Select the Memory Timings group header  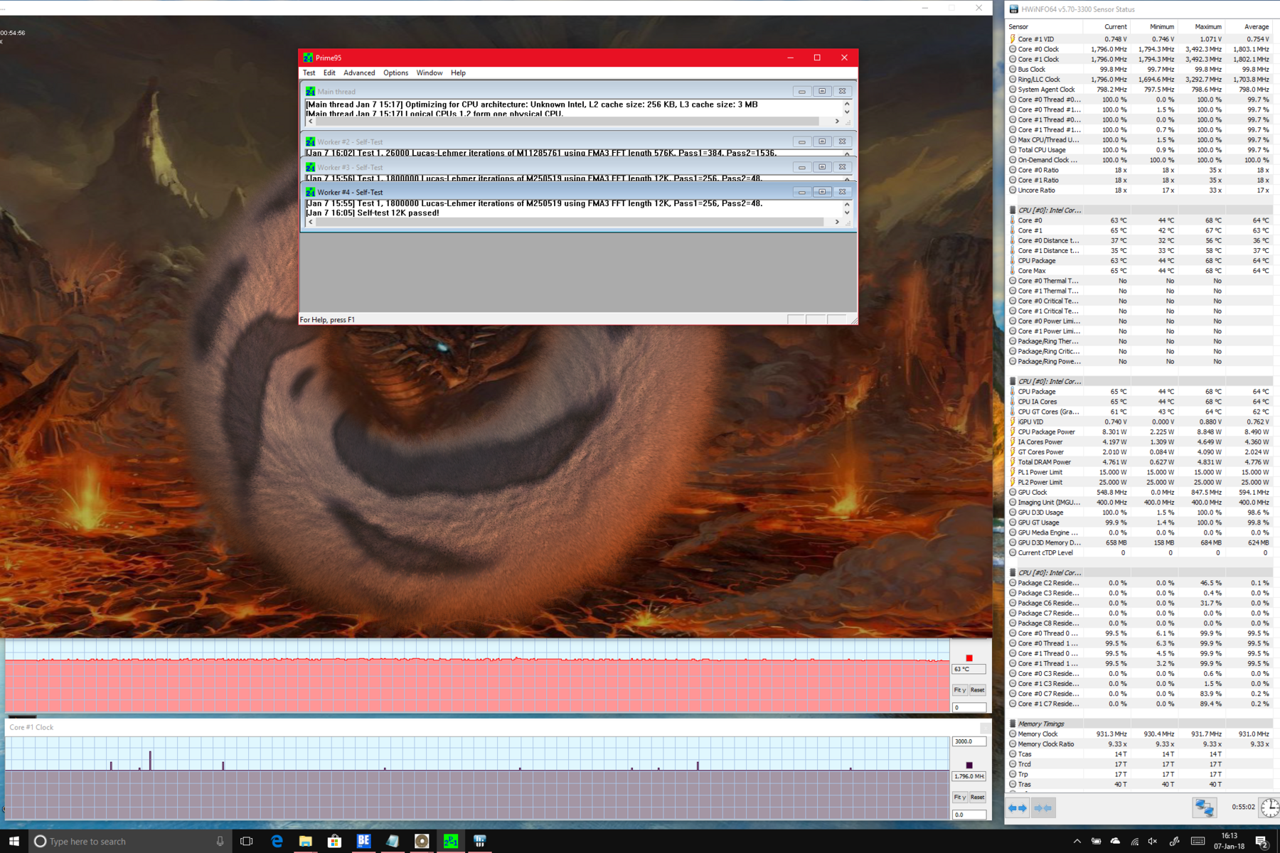point(1141,724)
